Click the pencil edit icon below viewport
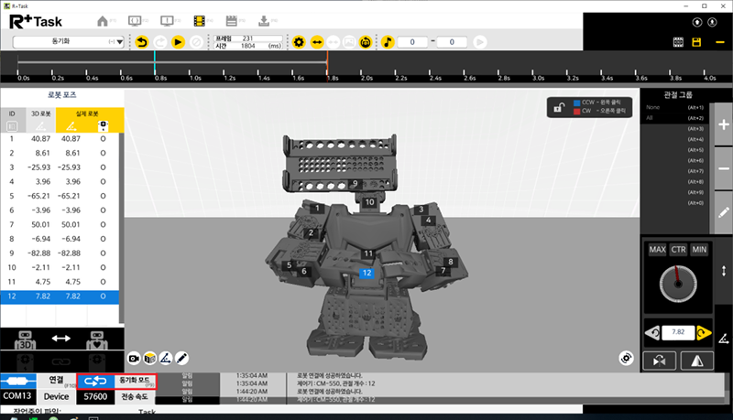The height and width of the screenshot is (420, 733). pos(181,356)
